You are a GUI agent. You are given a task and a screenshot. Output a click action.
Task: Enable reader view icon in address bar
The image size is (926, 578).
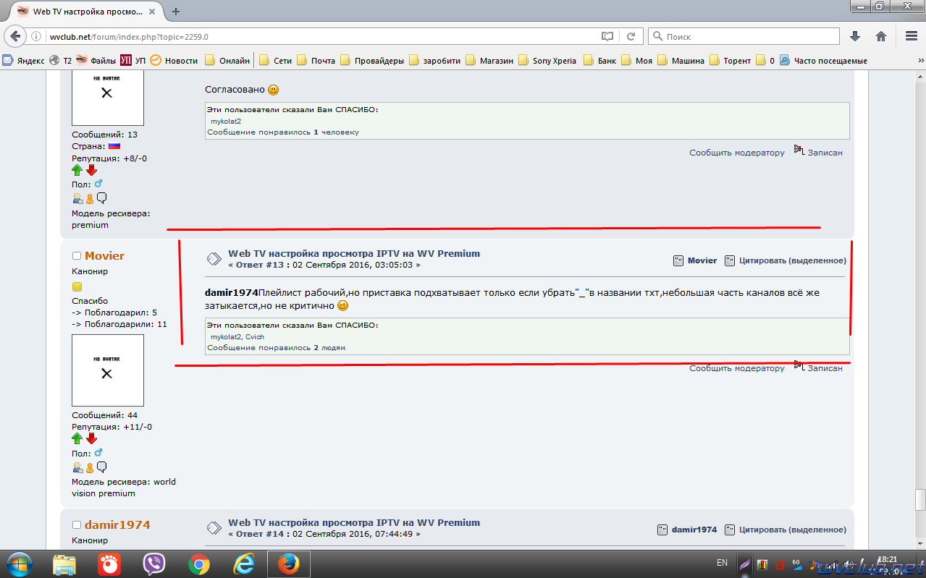(607, 36)
